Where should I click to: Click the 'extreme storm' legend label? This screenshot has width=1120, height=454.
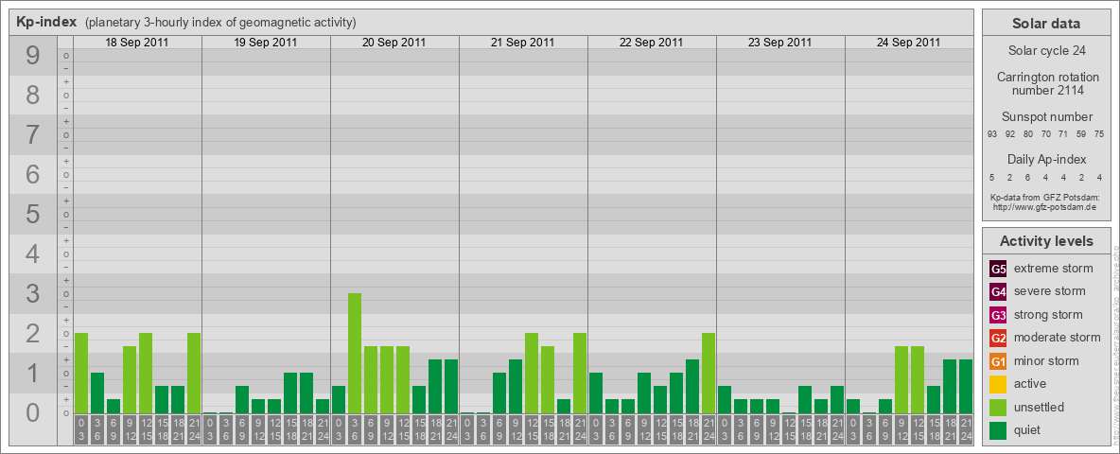[x=1054, y=269]
